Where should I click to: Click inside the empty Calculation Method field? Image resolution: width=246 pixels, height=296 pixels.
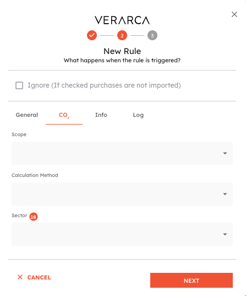click(122, 194)
